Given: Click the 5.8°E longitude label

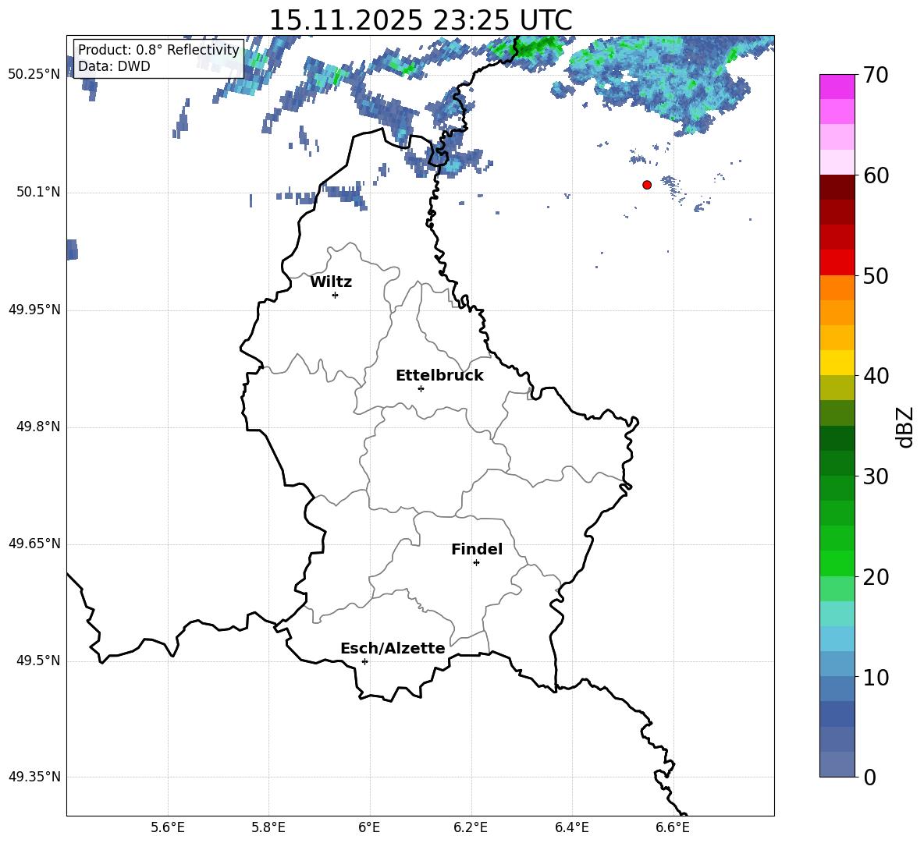Looking at the screenshot, I should [x=268, y=827].
